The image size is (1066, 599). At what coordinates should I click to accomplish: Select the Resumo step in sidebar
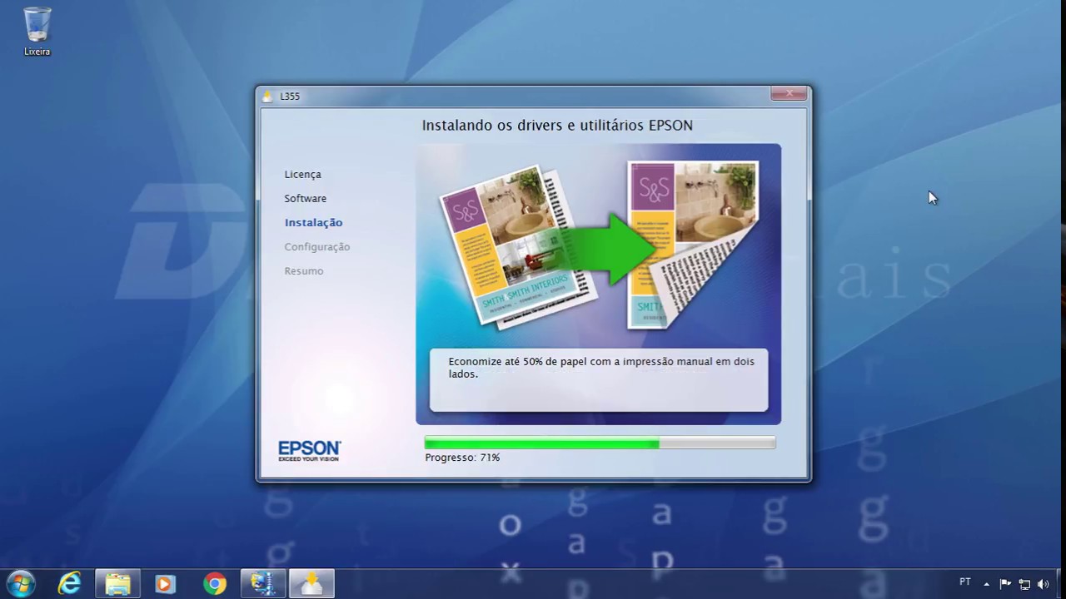click(303, 270)
